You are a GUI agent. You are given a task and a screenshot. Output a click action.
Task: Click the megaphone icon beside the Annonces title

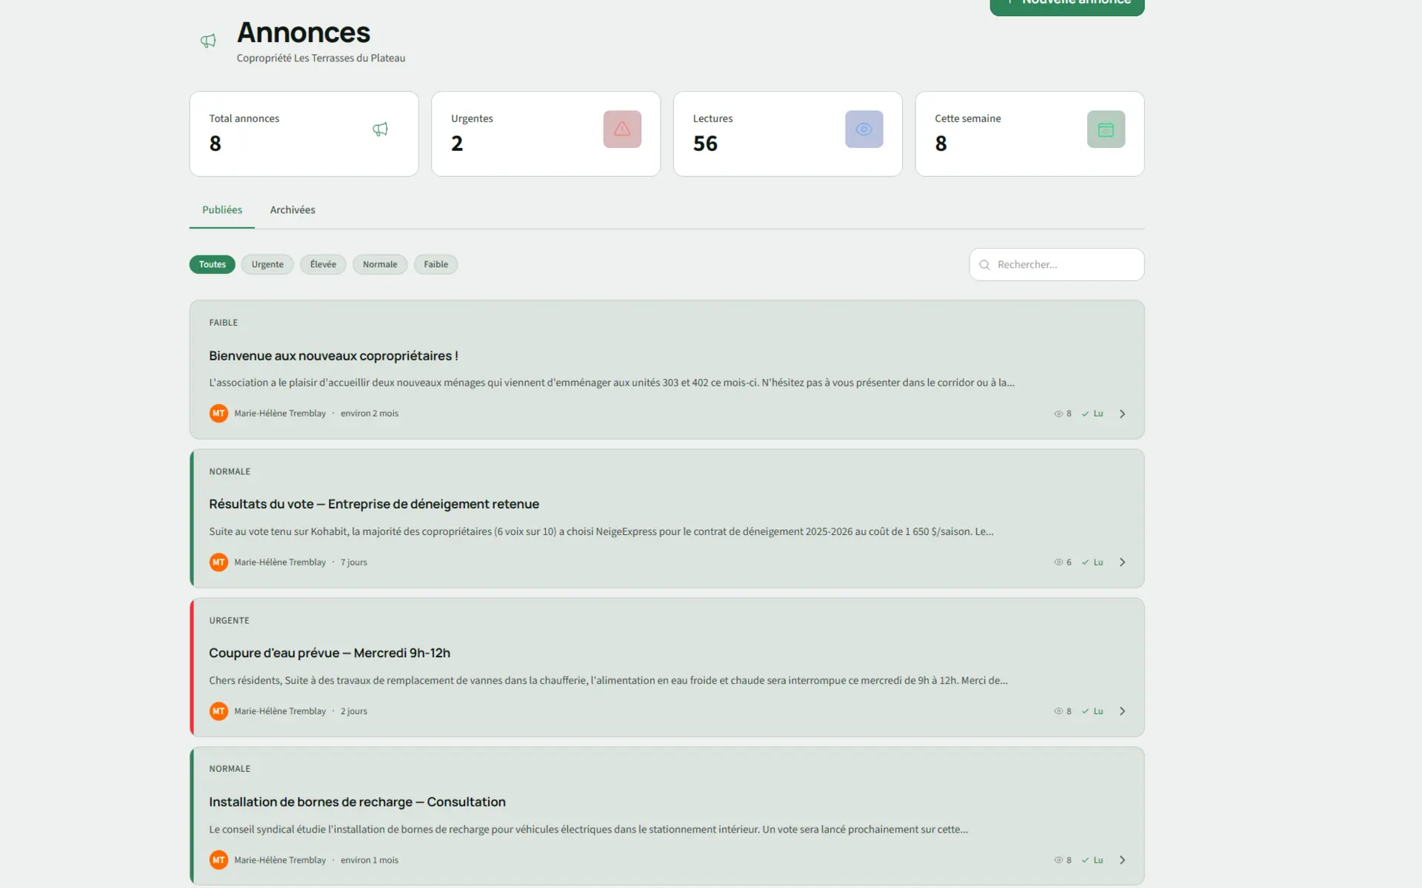pos(207,41)
